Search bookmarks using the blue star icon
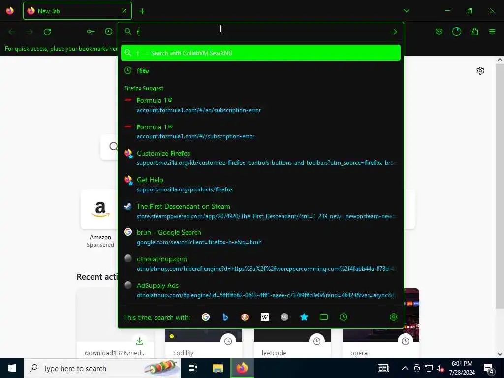The width and height of the screenshot is (504, 378). pyautogui.click(x=304, y=317)
